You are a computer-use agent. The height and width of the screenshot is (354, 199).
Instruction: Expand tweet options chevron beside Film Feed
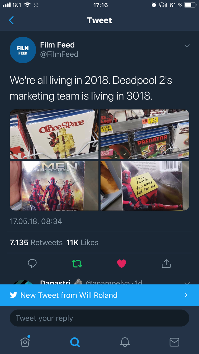187,46
